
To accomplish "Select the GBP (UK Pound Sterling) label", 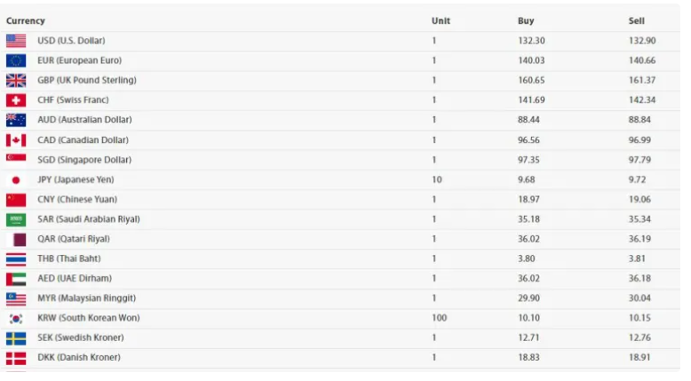I will 87,80.
